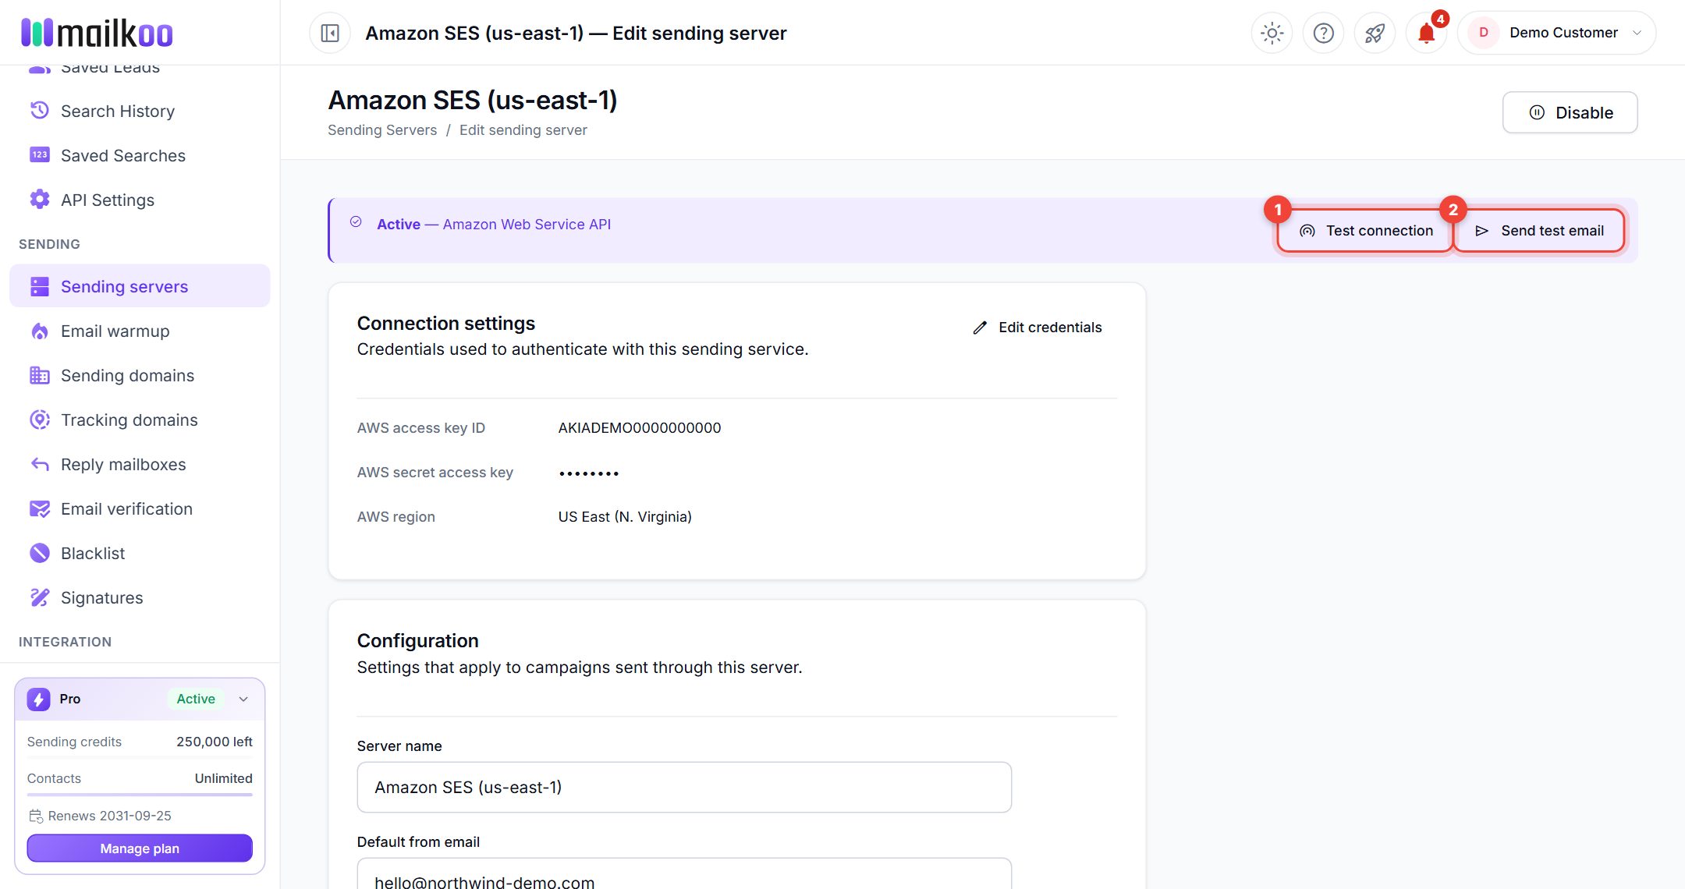Click the Signatures pen icon
The height and width of the screenshot is (889, 1685).
point(40,597)
